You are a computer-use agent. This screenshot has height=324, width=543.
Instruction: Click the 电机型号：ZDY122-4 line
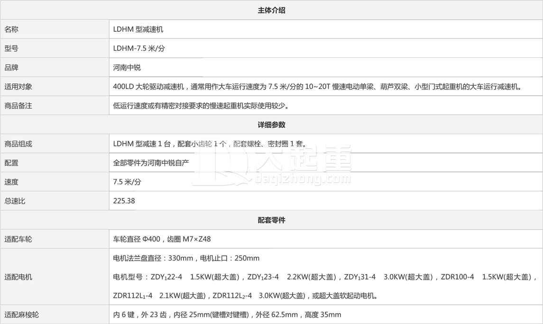click(x=325, y=277)
